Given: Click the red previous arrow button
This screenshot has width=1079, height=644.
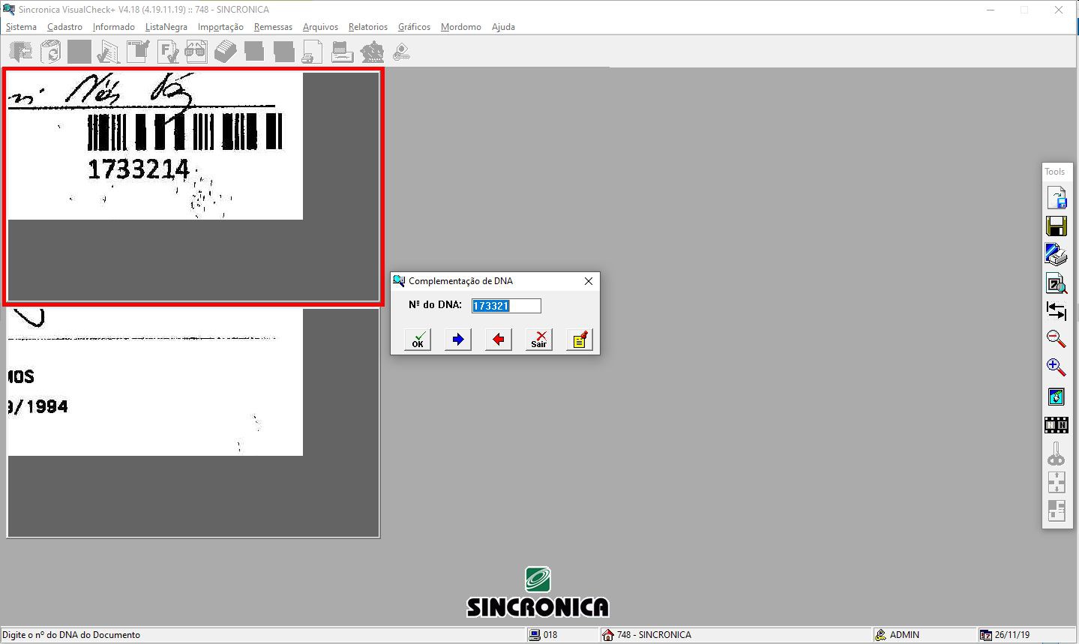Looking at the screenshot, I should [499, 340].
